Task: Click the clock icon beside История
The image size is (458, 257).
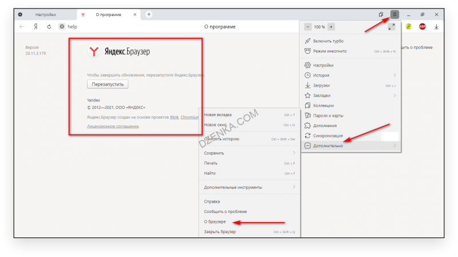Action: (307, 75)
